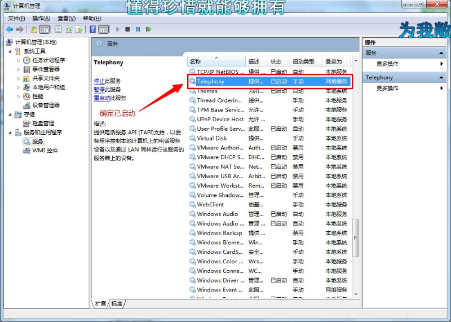Select 设备管理器 in the tree
Screen dimensions: 451x322
coord(45,105)
